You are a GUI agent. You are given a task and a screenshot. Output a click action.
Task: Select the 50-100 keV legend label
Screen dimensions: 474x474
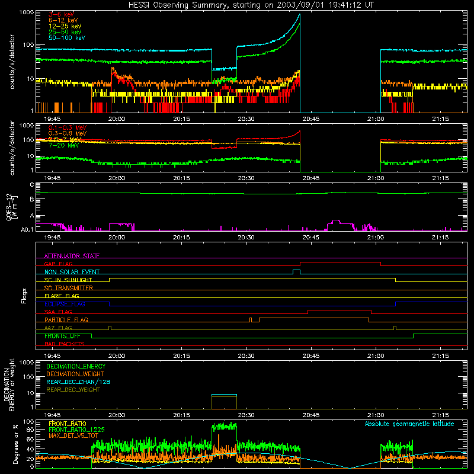(67, 38)
